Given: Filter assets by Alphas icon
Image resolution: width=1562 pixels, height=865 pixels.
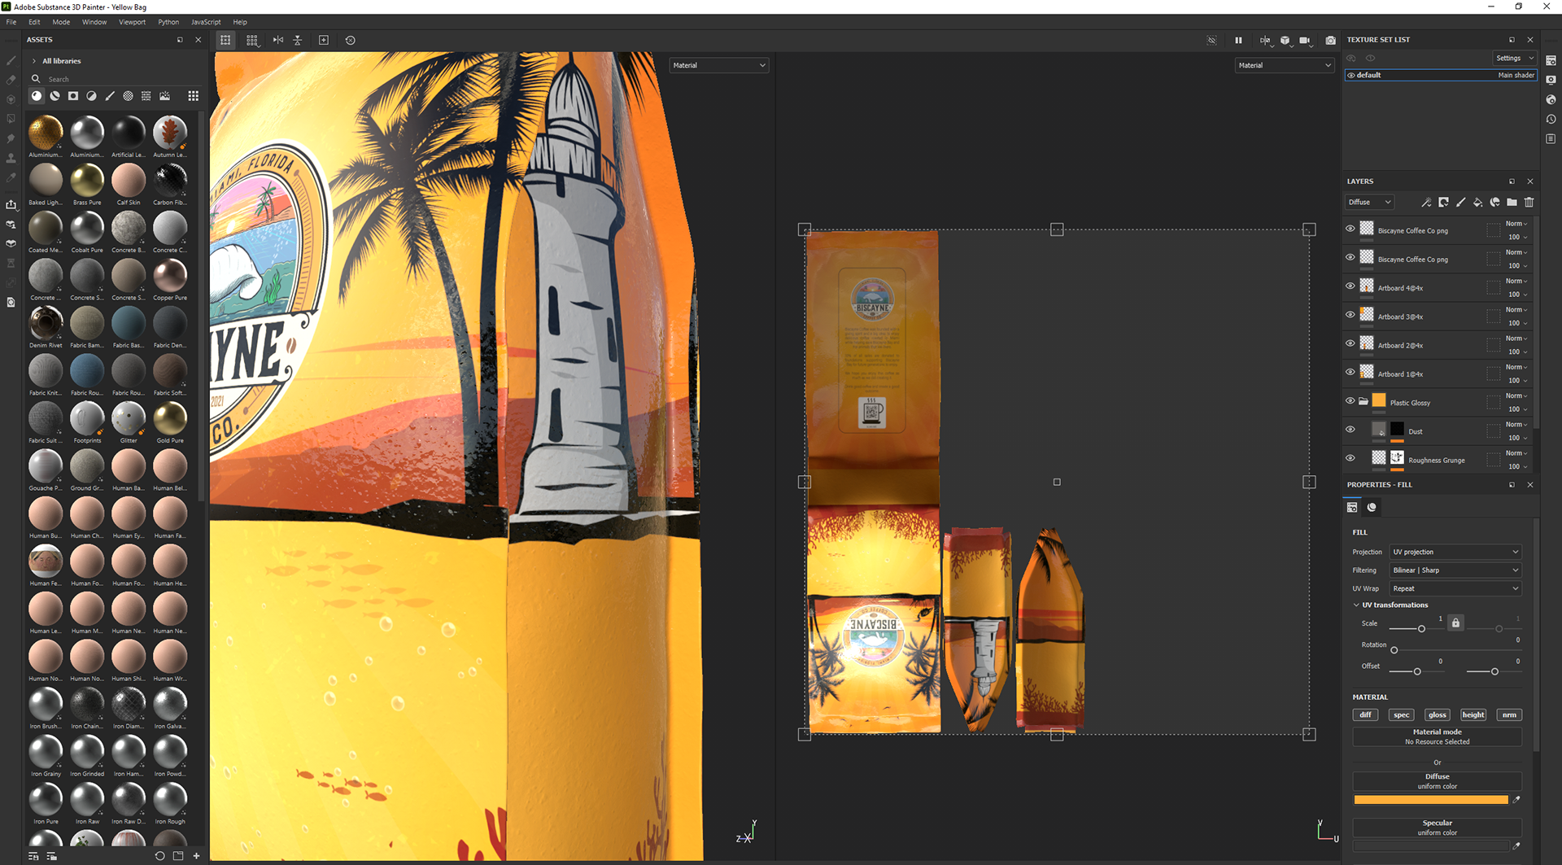Looking at the screenshot, I should point(128,96).
